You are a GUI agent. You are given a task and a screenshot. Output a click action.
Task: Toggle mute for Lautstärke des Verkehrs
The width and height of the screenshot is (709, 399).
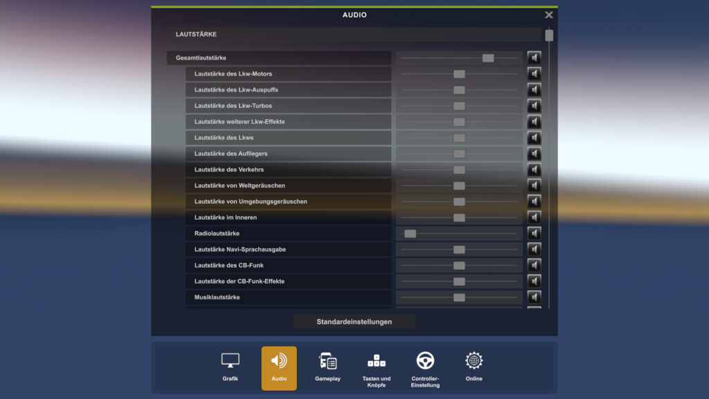(x=535, y=170)
